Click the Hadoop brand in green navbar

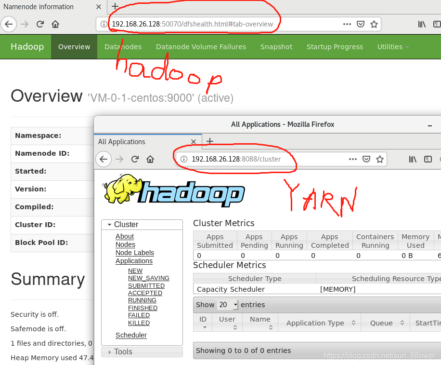(x=27, y=47)
